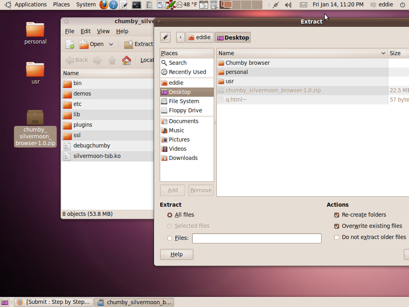The image size is (409, 307).
Task: Click the pencil type-location icon in Extract dialog
Action: coord(165,37)
